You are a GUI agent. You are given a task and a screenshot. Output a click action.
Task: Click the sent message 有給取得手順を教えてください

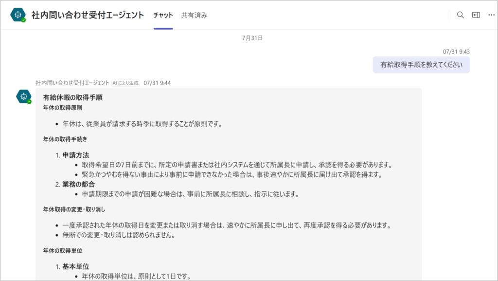pyautogui.click(x=421, y=65)
